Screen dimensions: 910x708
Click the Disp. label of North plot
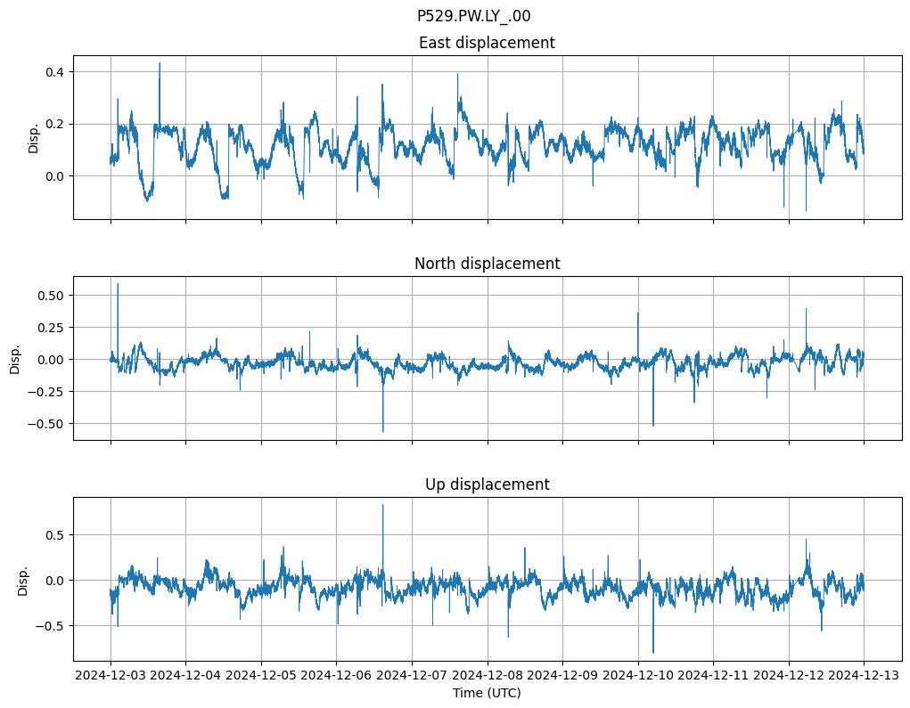tap(16, 358)
